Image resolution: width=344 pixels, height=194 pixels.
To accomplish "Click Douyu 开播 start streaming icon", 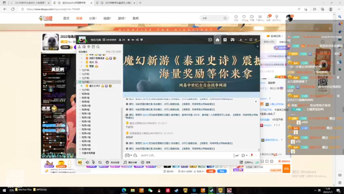I will [252, 18].
